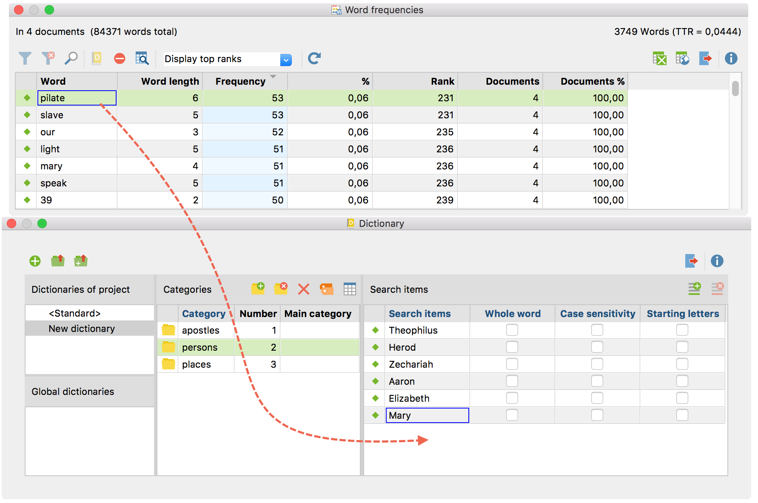Screen dimensions: 758x503
Task: Click the filter funnel icon
Action: pyautogui.click(x=25, y=58)
